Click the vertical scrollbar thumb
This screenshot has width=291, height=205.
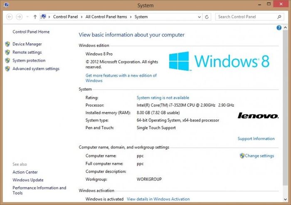click(286, 107)
